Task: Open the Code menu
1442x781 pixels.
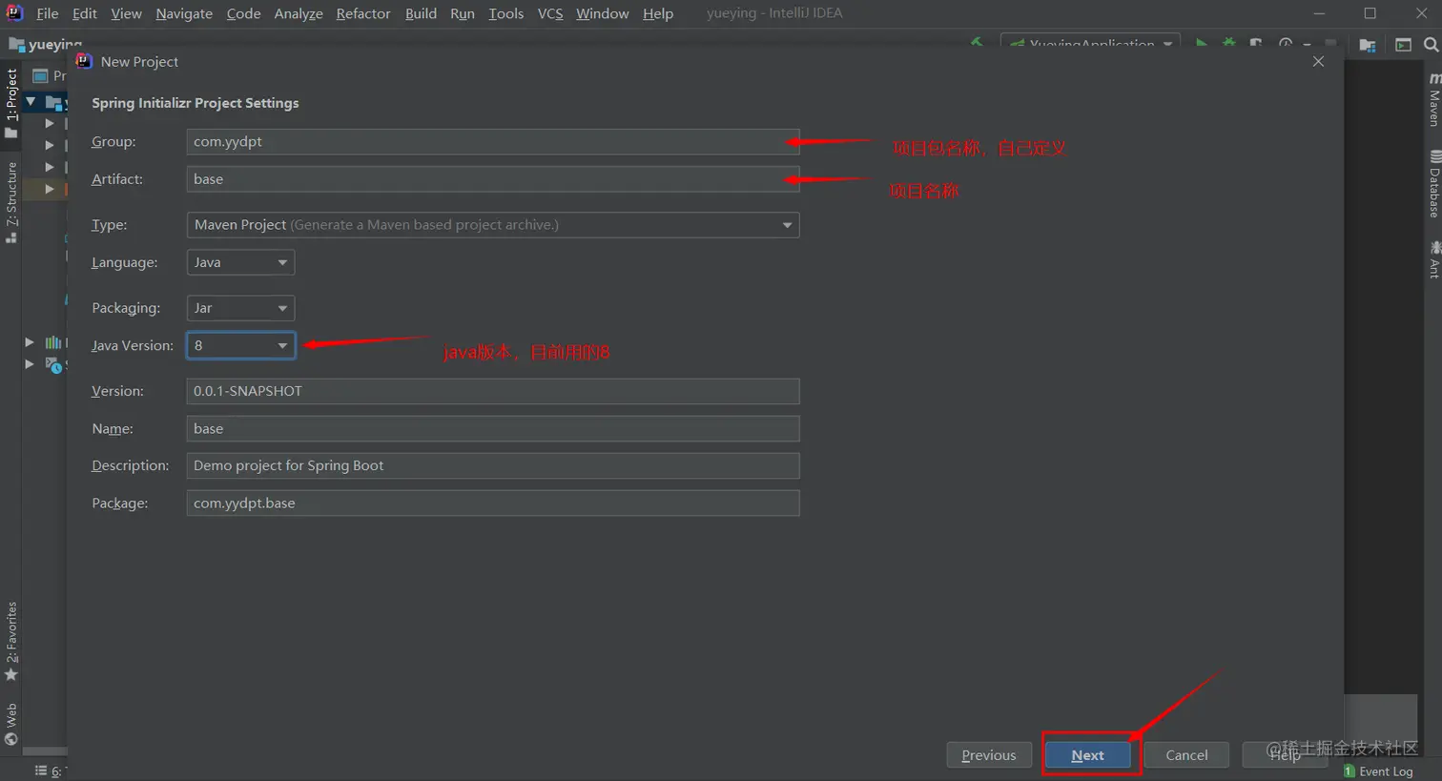Action: [x=243, y=13]
